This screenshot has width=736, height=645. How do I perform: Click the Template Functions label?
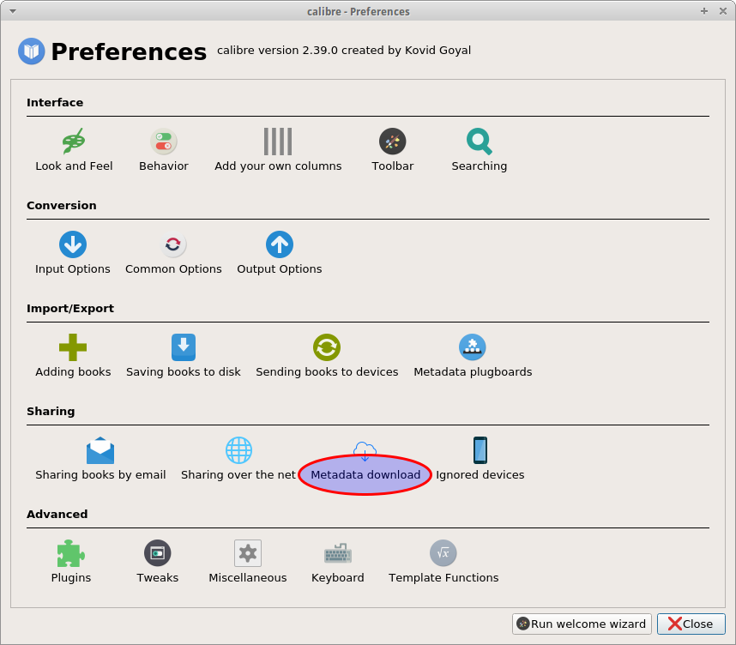click(x=443, y=578)
